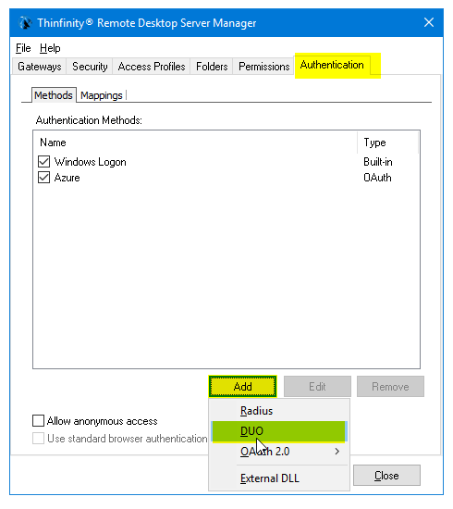
Task: Open the File menu
Action: pos(23,48)
